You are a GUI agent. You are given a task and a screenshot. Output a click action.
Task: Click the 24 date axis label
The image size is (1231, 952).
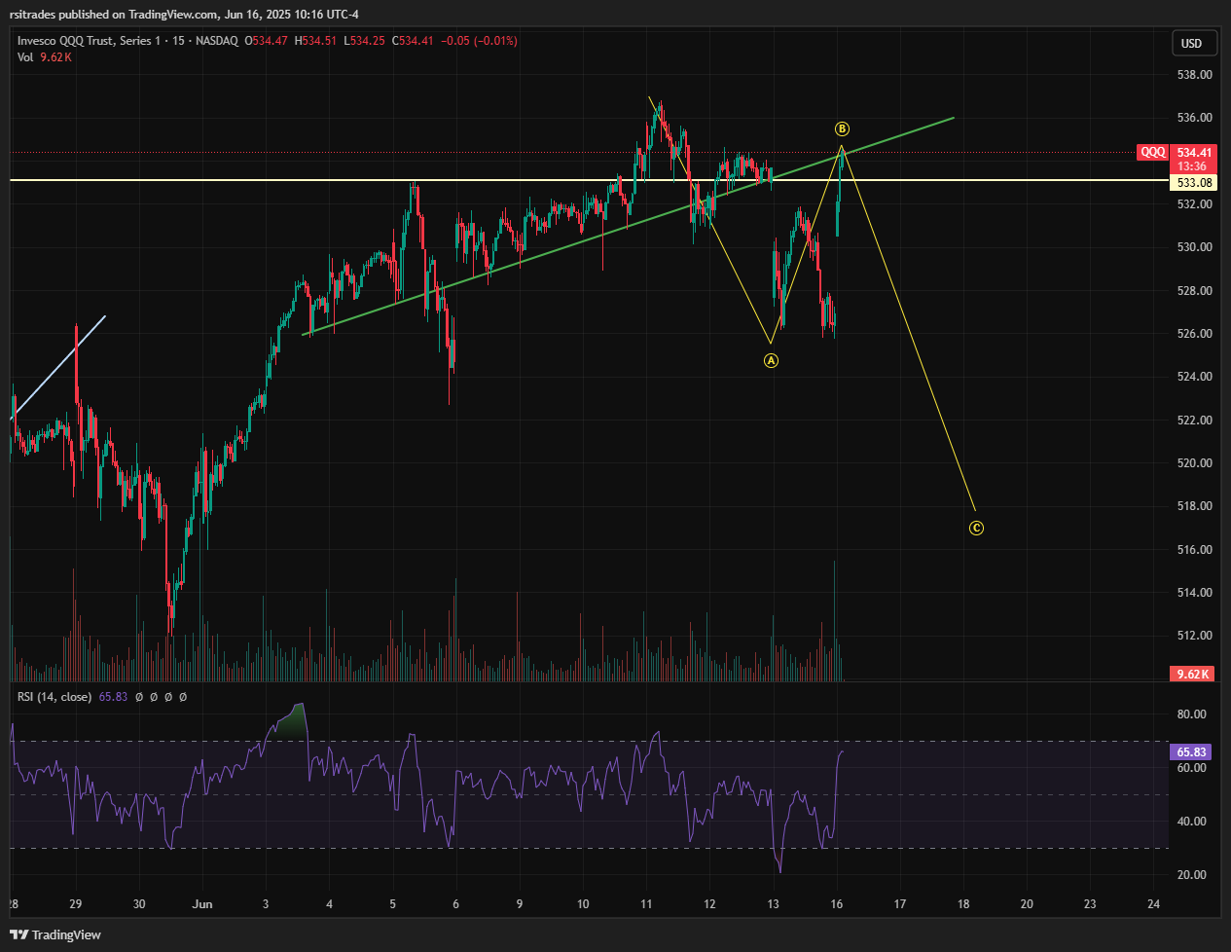click(x=1153, y=904)
